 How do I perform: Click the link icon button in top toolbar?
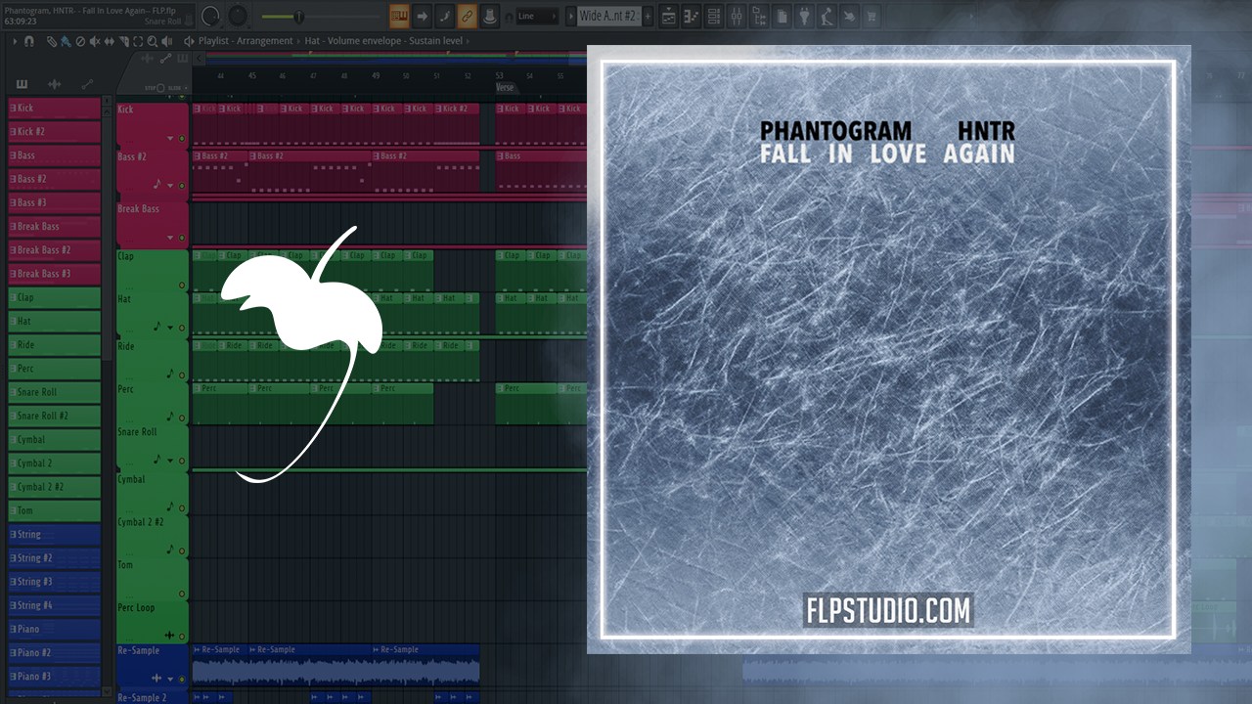pos(467,16)
